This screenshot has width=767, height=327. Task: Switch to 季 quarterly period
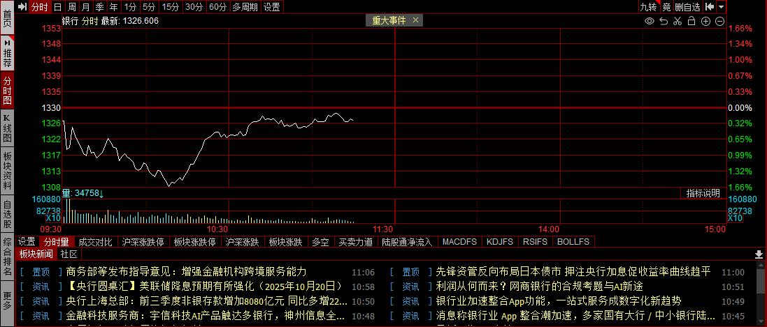point(100,7)
